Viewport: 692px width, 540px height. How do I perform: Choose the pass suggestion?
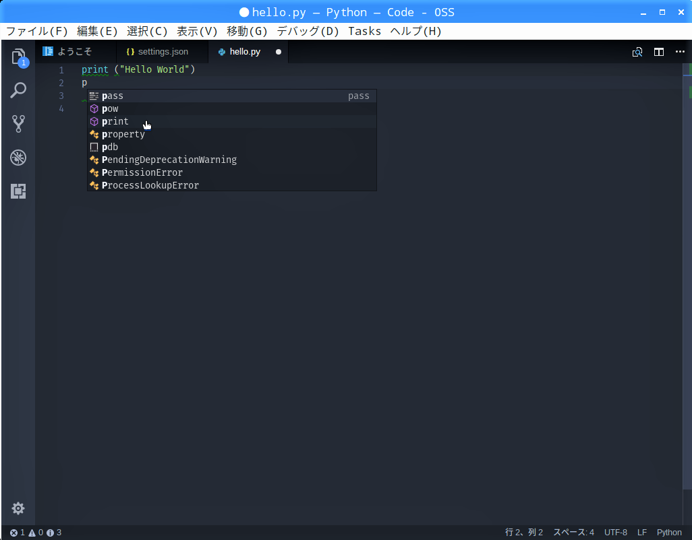point(232,96)
